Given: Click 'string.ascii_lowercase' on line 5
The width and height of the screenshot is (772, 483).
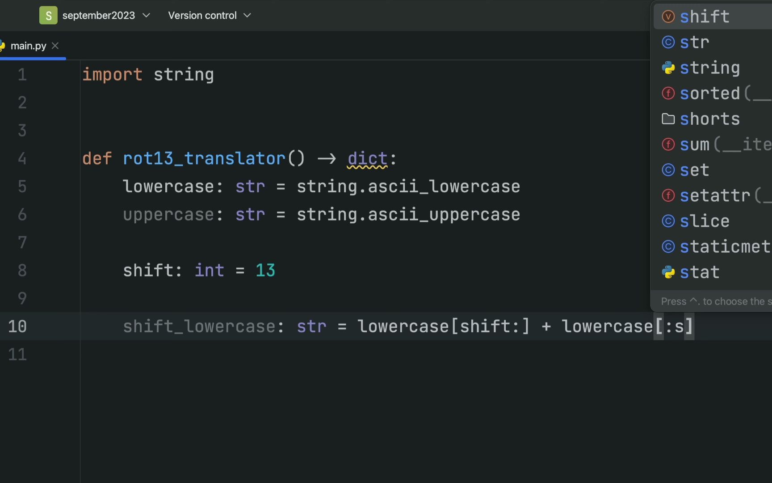Looking at the screenshot, I should point(408,186).
